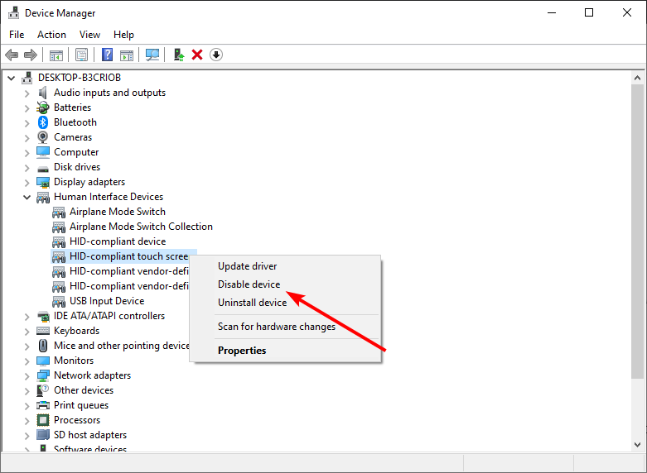Expand the IDE ATA/ATAPI controllers chevron
This screenshot has height=473, width=647.
click(27, 317)
